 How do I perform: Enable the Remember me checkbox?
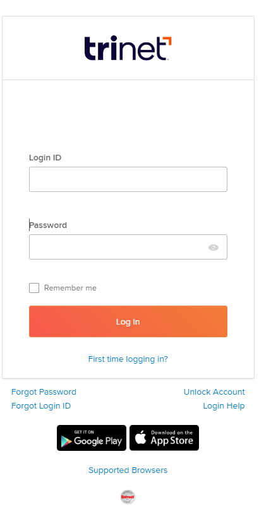click(x=34, y=288)
